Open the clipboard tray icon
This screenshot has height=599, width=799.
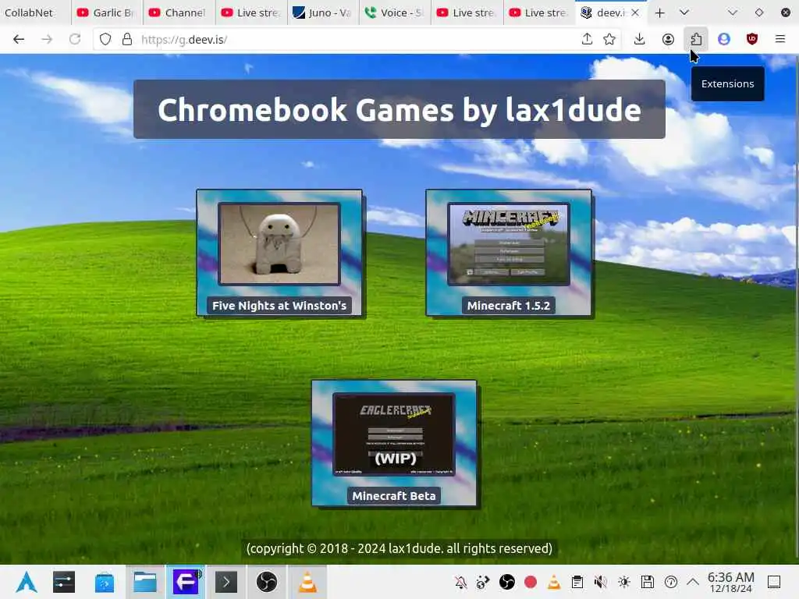(x=577, y=582)
